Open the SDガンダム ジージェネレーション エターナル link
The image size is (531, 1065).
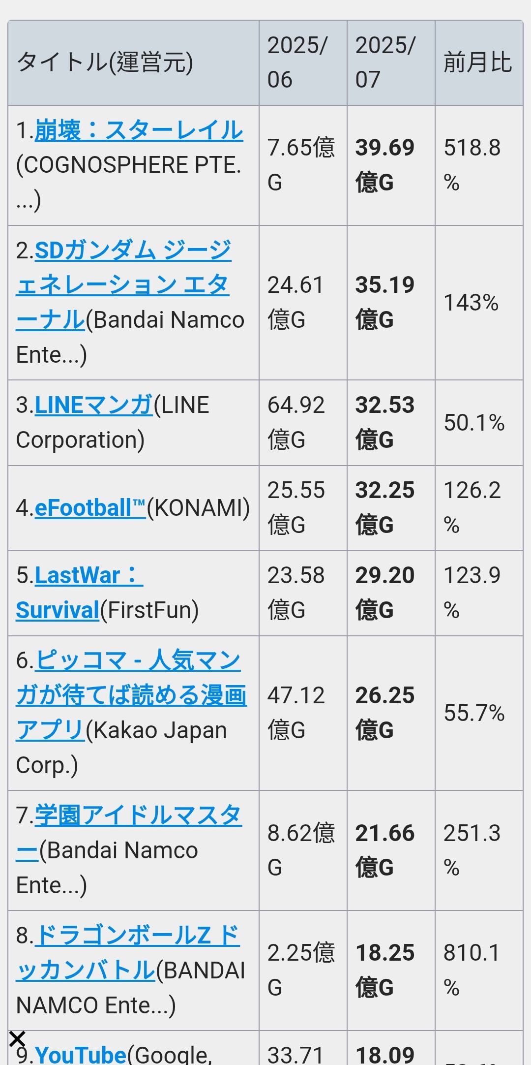(x=123, y=285)
